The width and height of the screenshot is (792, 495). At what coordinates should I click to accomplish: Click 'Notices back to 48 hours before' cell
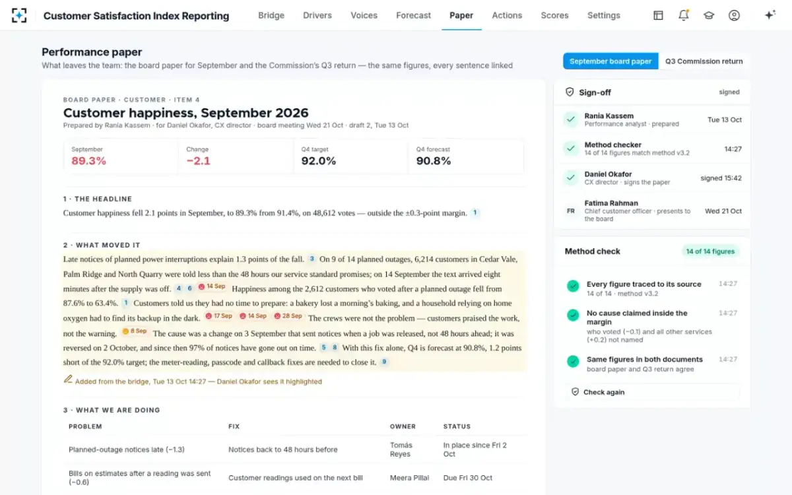point(283,449)
